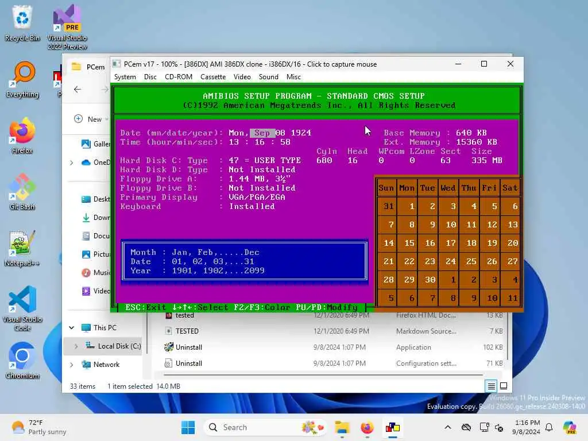Select Network in navigation pane
The height and width of the screenshot is (441, 588).
pyautogui.click(x=100, y=365)
